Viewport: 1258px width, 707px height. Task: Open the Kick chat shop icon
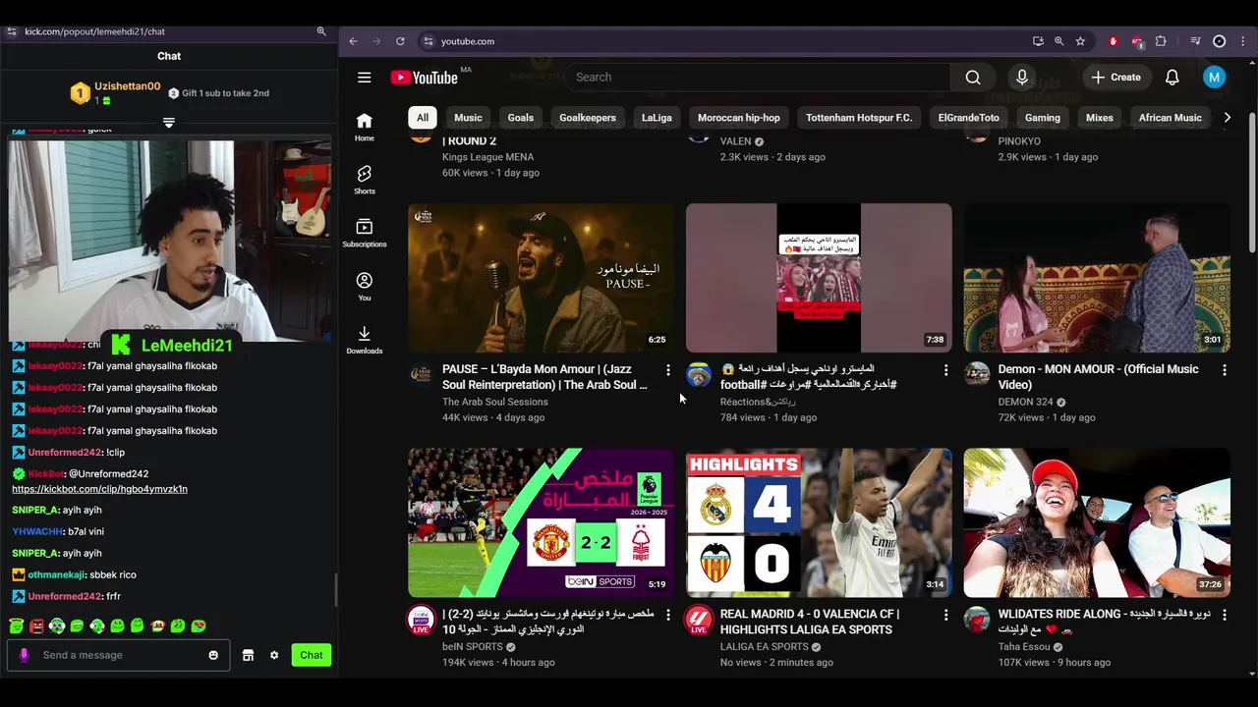[249, 655]
